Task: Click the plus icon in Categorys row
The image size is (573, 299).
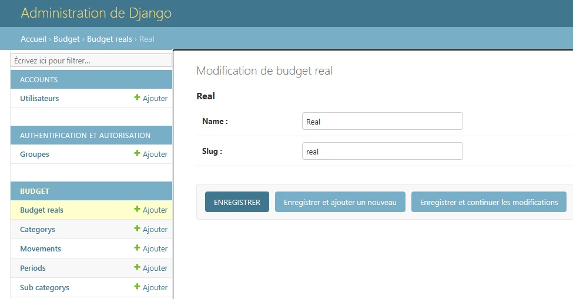Action: 137,229
